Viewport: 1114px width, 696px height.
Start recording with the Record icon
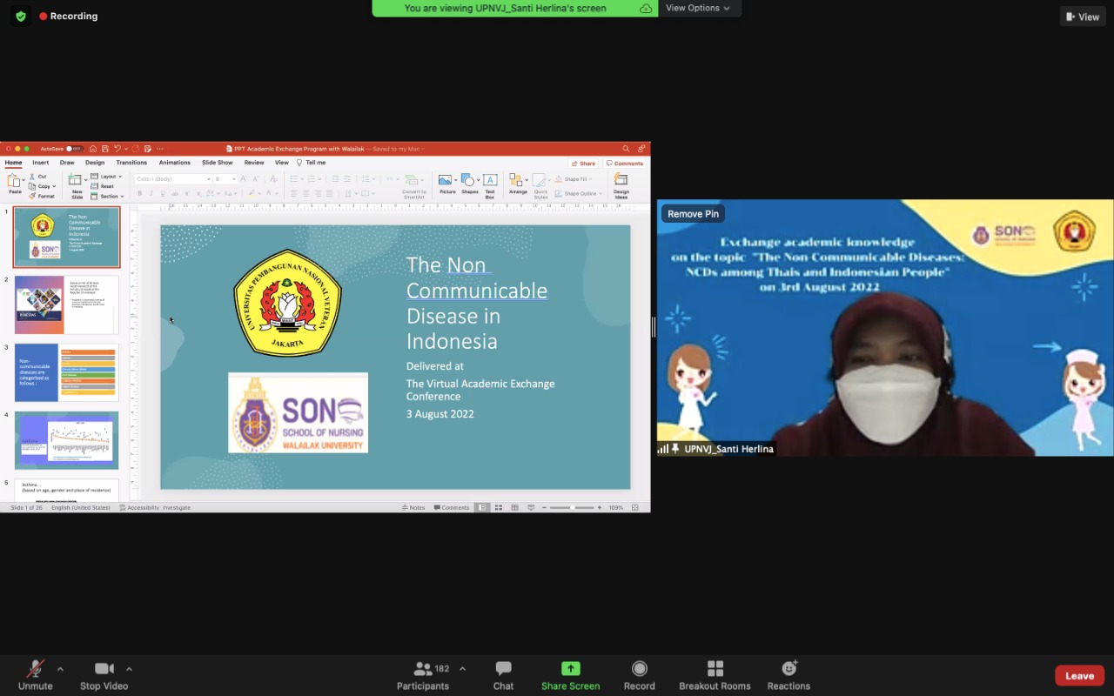(639, 669)
